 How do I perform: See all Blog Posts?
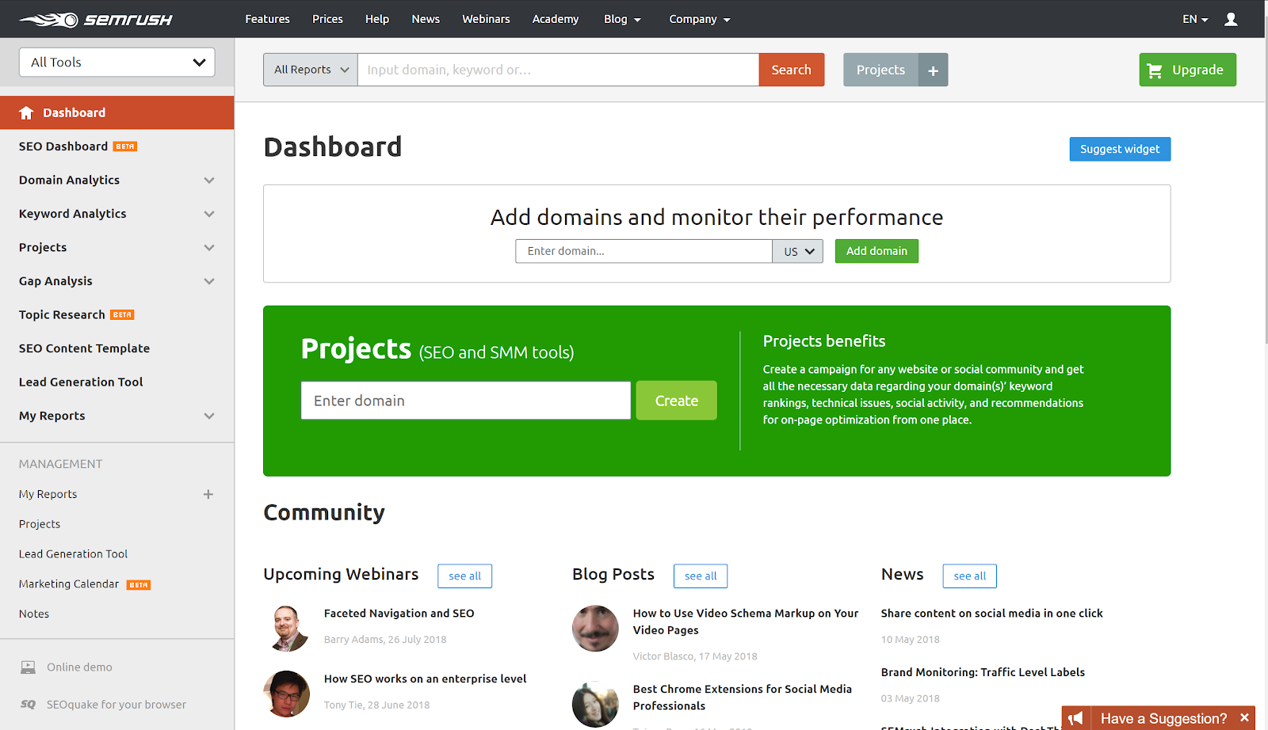(x=701, y=576)
